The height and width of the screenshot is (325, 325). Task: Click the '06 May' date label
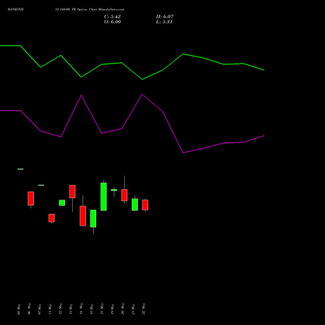pyautogui.click(x=29, y=309)
